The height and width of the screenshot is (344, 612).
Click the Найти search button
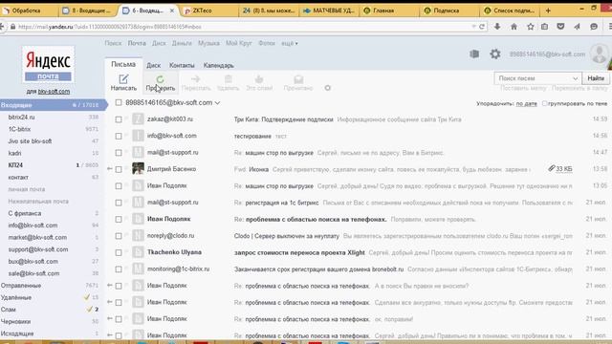(x=596, y=78)
